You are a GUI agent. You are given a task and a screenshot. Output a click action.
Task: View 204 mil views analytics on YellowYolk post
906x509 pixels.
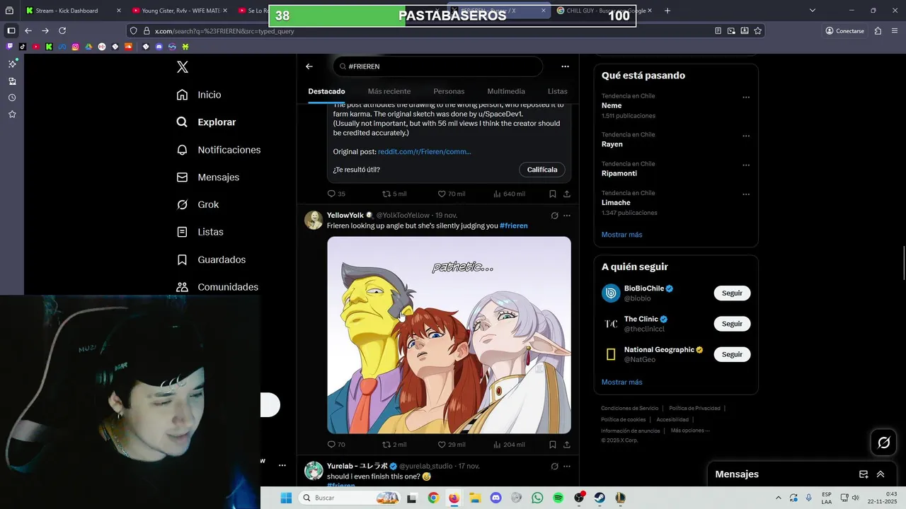[x=509, y=445]
